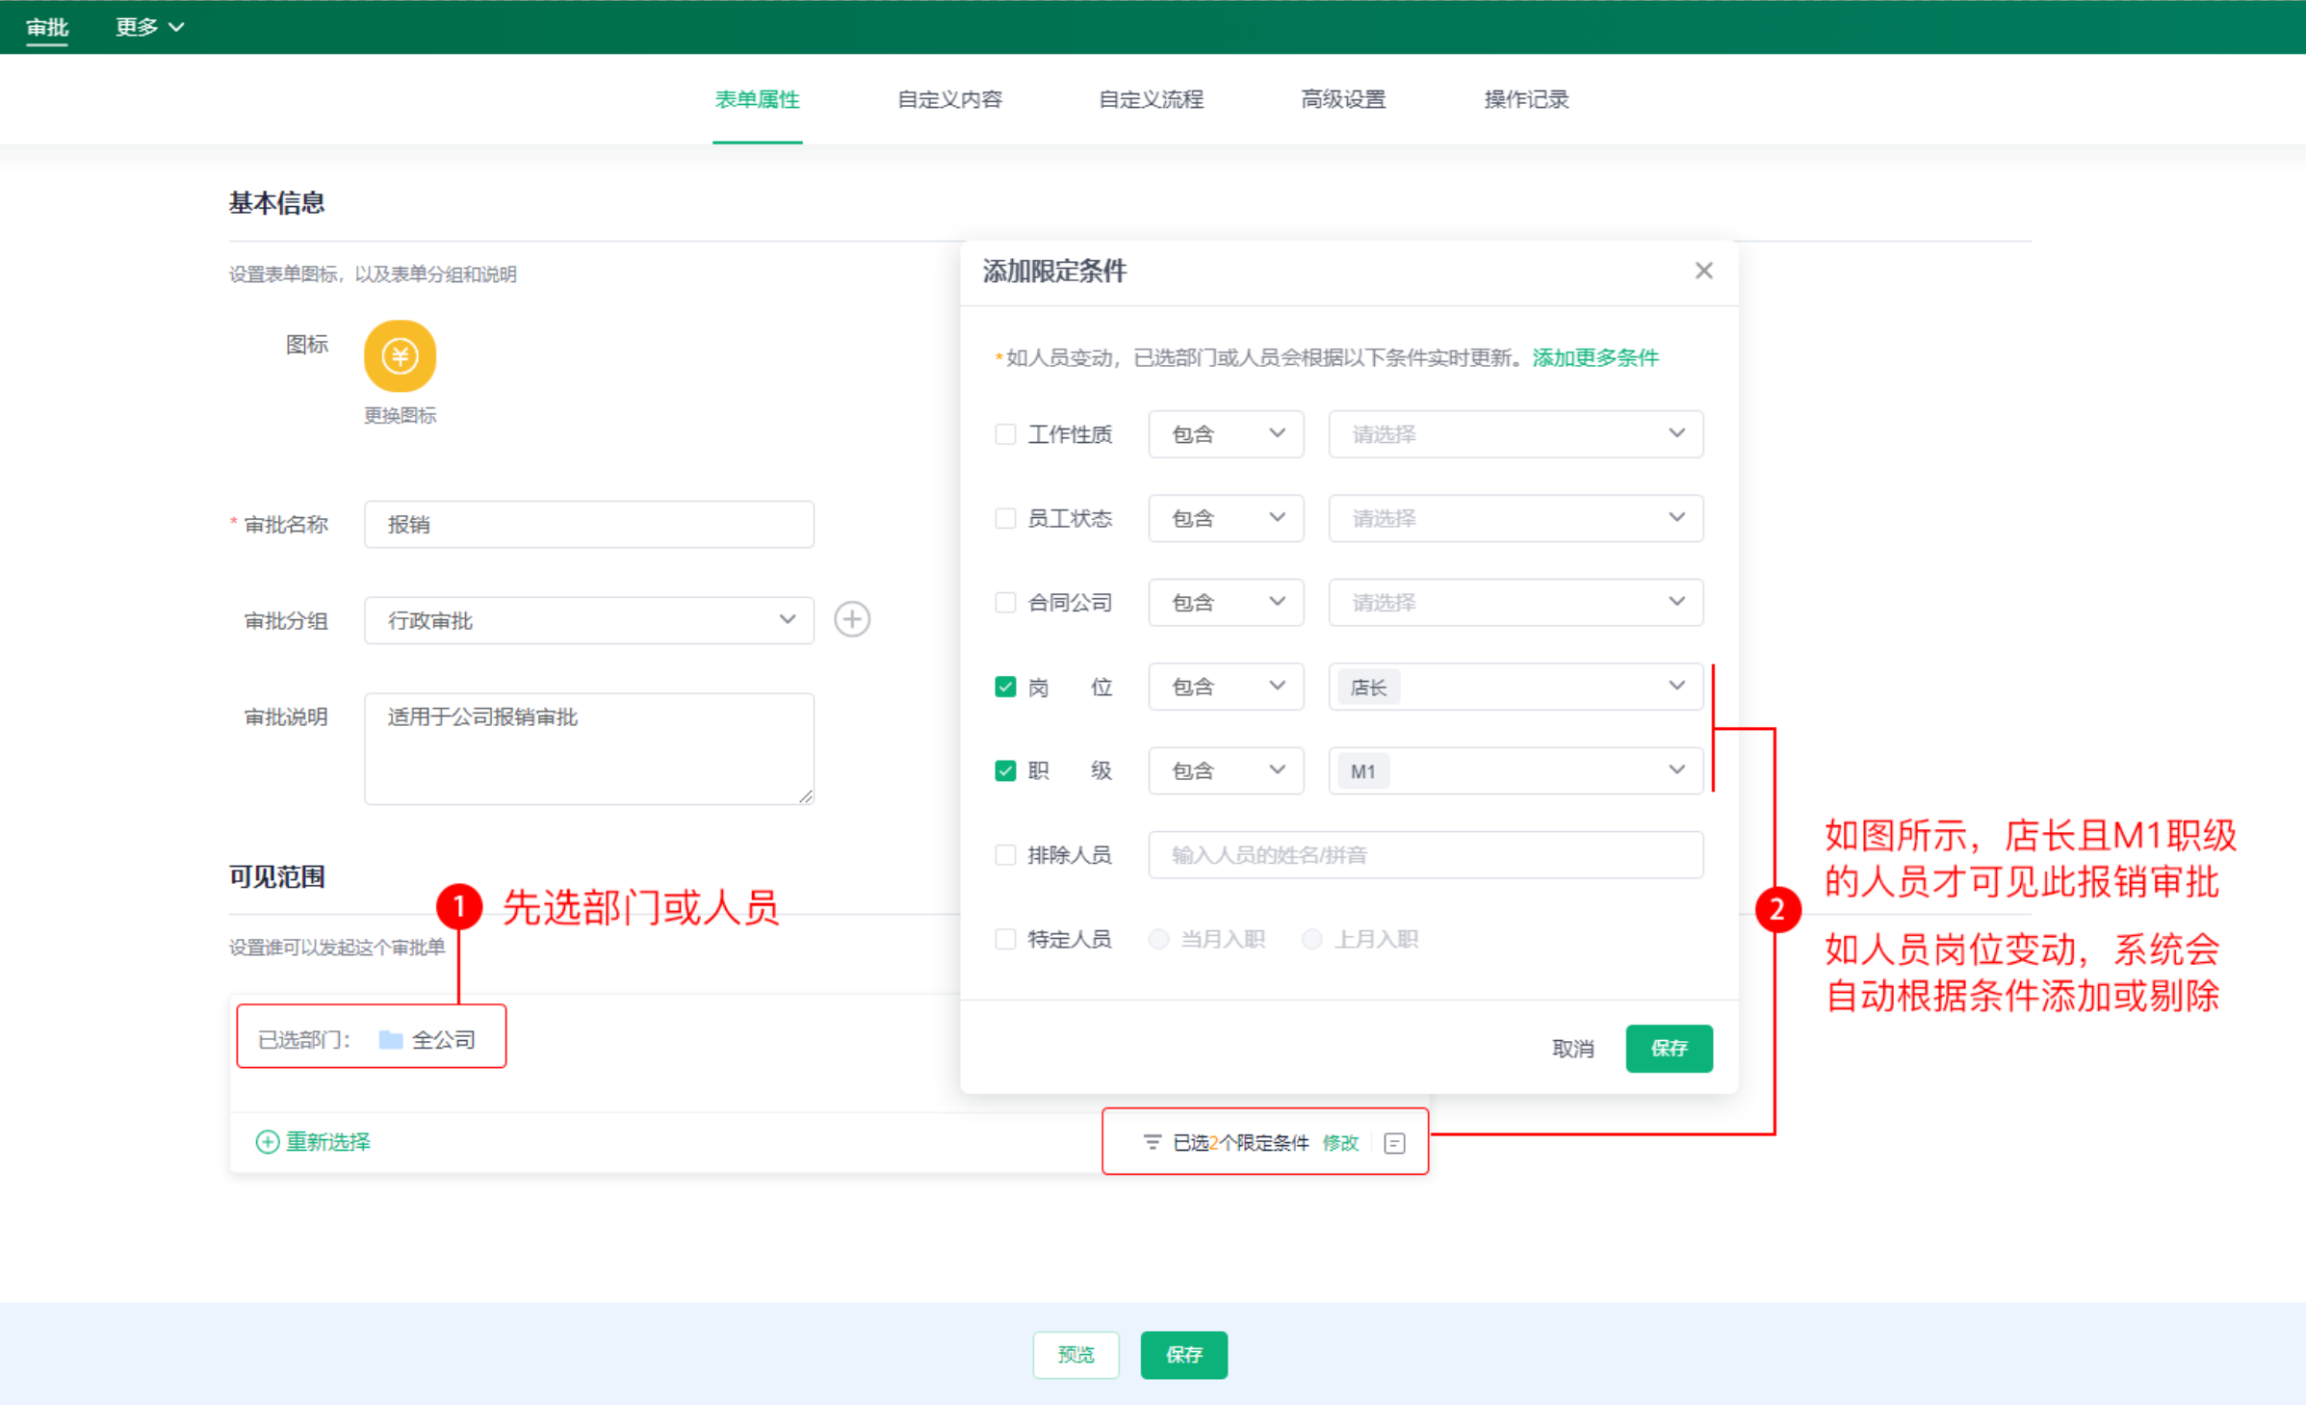This screenshot has height=1405, width=2306.
Task: Click the yellow yen form icon
Action: 400,356
